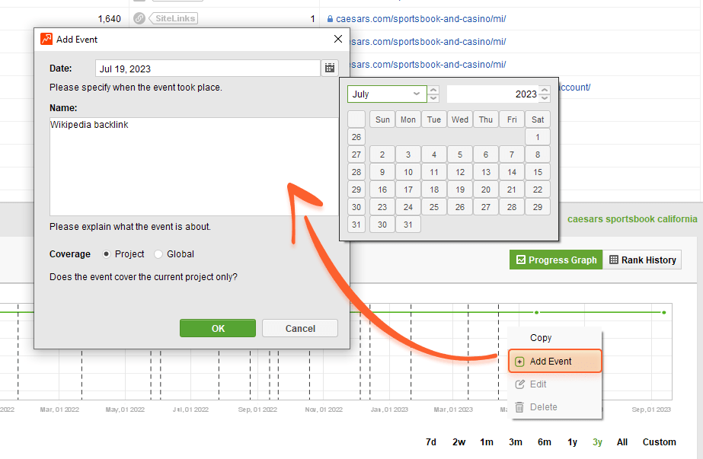Set the graph range to 6m

pos(544,442)
